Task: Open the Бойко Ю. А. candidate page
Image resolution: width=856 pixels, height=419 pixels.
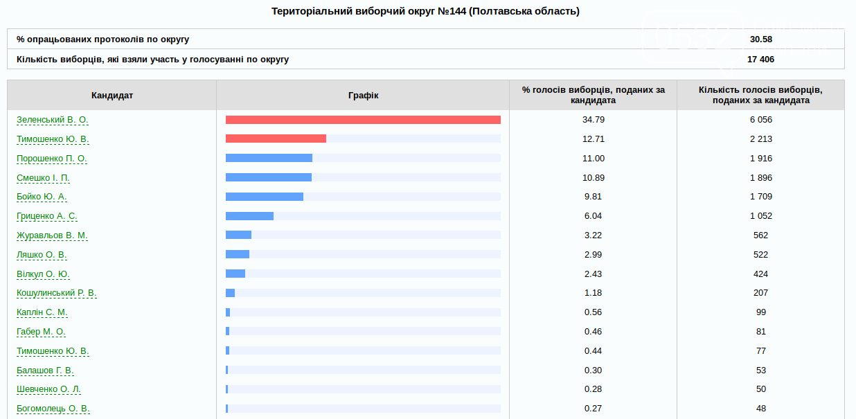Action: [42, 197]
